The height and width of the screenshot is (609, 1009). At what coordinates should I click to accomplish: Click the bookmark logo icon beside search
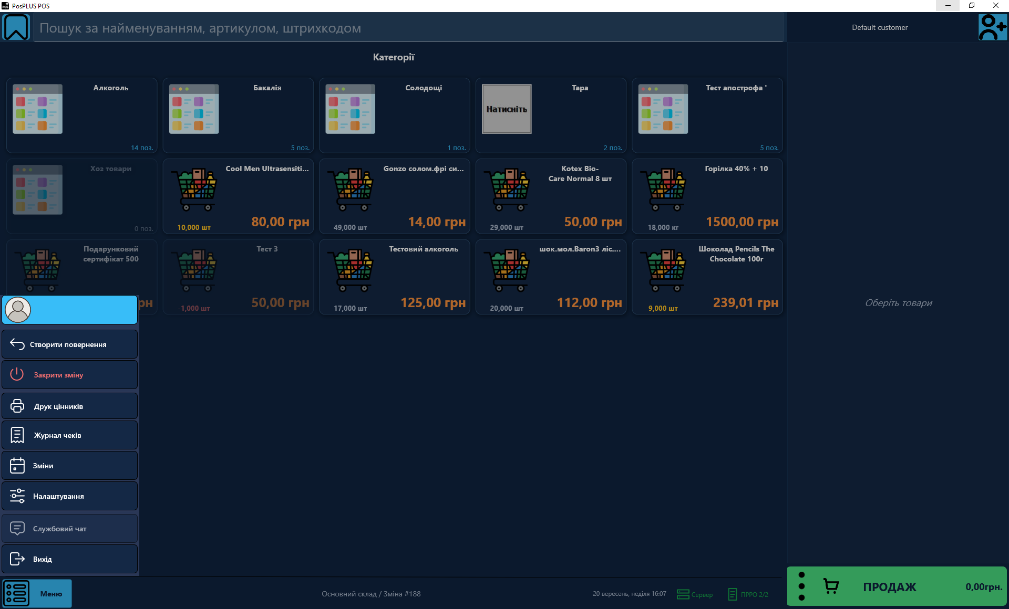[x=16, y=27]
